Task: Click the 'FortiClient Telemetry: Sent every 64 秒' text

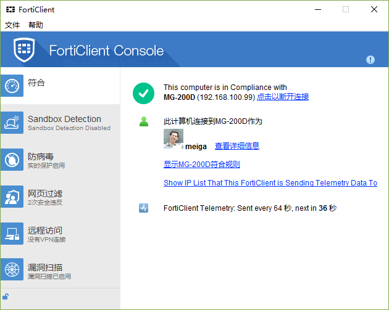Action: click(227, 208)
